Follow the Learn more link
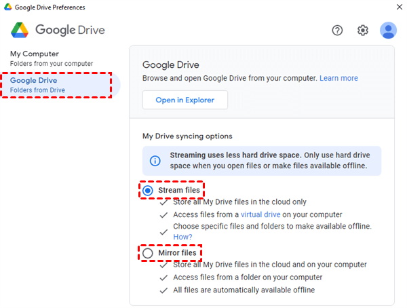The width and height of the screenshot is (407, 308). click(x=338, y=78)
